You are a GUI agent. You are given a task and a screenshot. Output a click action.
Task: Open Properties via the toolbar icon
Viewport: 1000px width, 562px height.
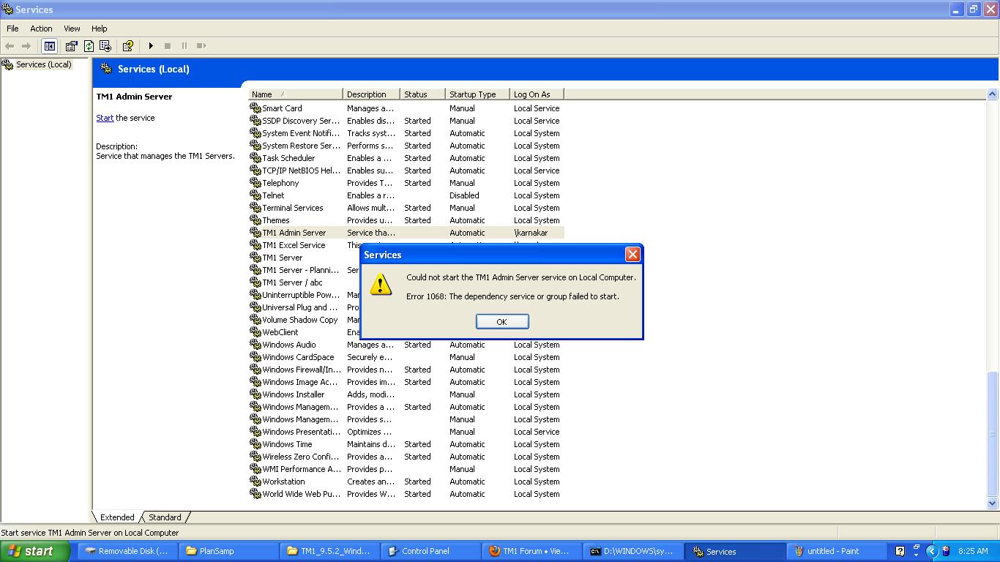pyautogui.click(x=71, y=46)
